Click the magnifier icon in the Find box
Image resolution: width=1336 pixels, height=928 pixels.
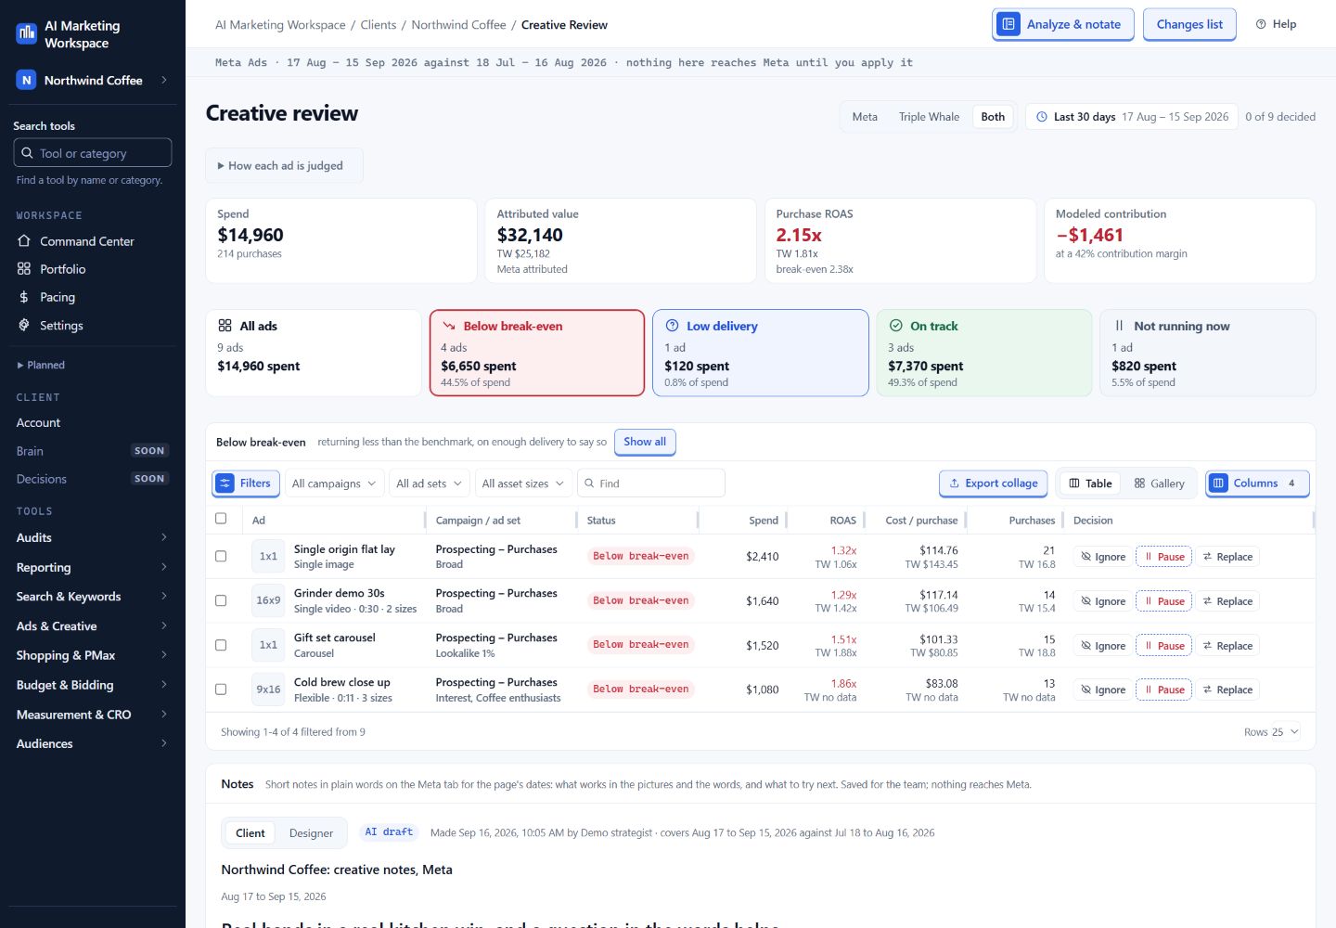click(589, 483)
